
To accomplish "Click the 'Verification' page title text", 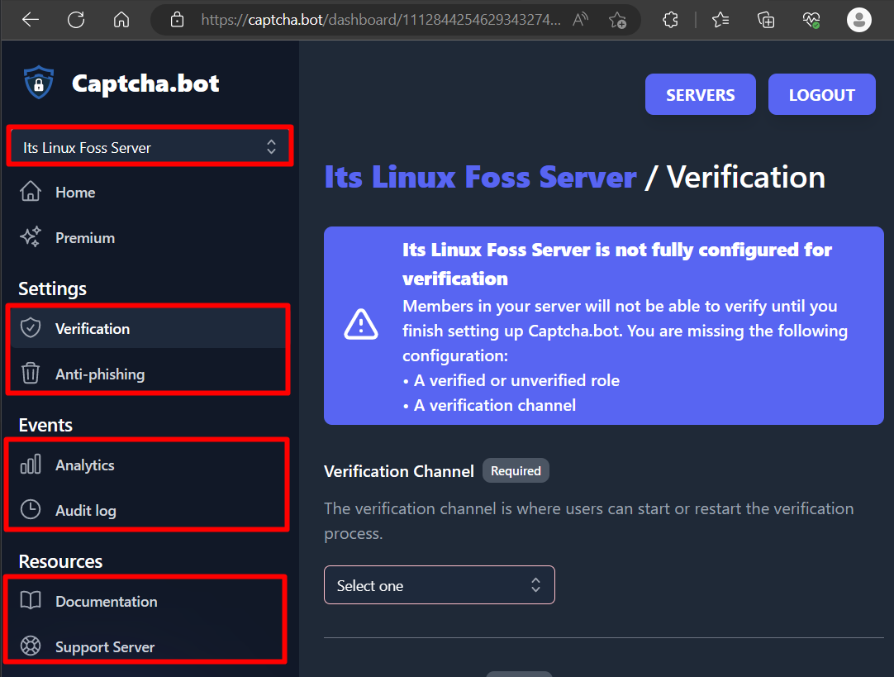I will (x=746, y=177).
